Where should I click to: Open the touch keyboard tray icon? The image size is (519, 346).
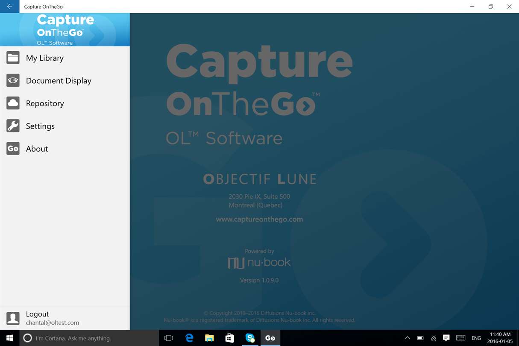(x=460, y=338)
